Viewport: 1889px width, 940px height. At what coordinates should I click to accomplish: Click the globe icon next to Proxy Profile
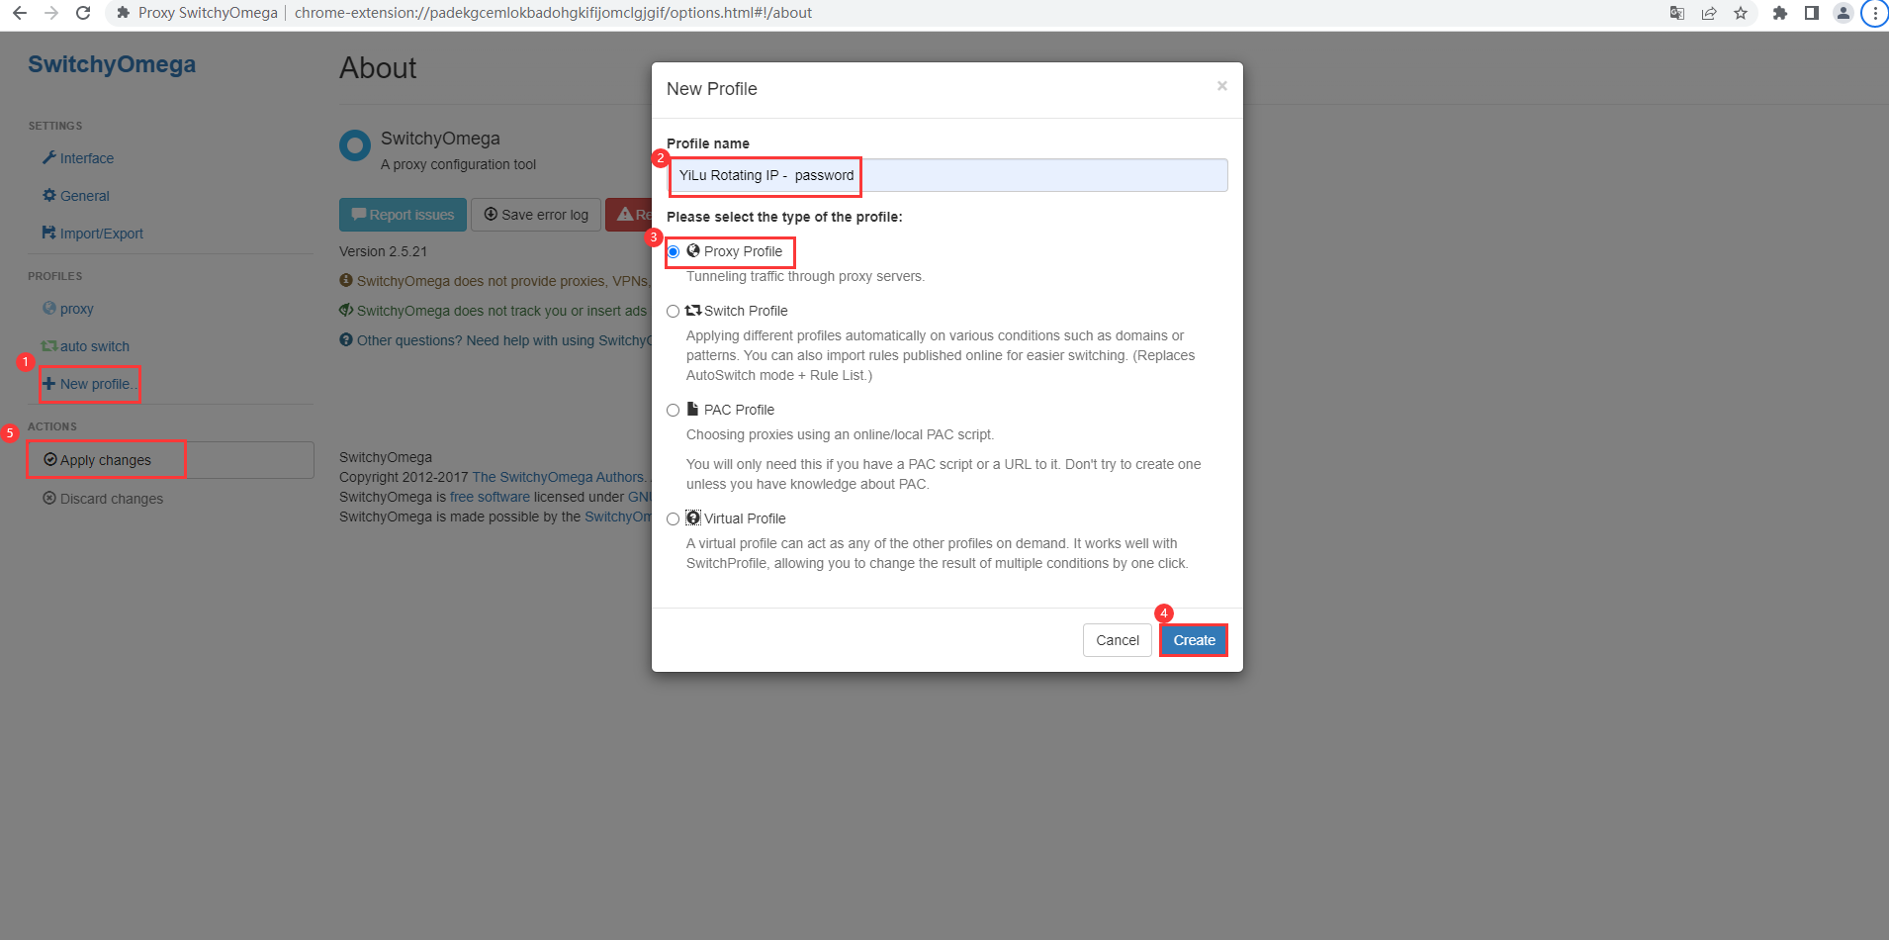pos(693,251)
